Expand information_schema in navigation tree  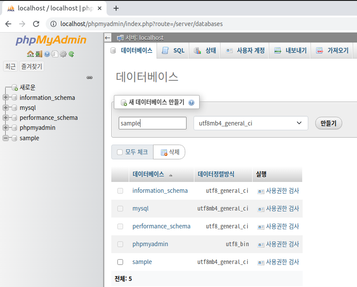(x=6, y=97)
